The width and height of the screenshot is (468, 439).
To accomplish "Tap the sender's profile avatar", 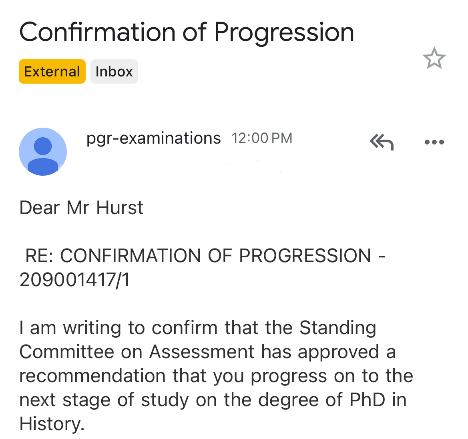I will pos(43,152).
